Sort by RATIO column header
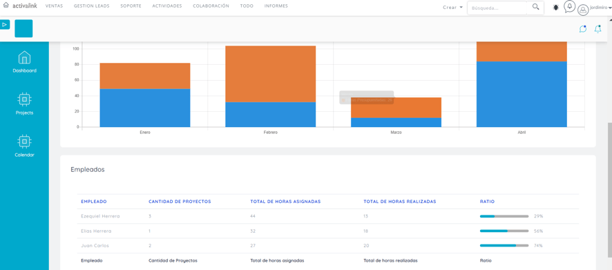 (x=487, y=202)
